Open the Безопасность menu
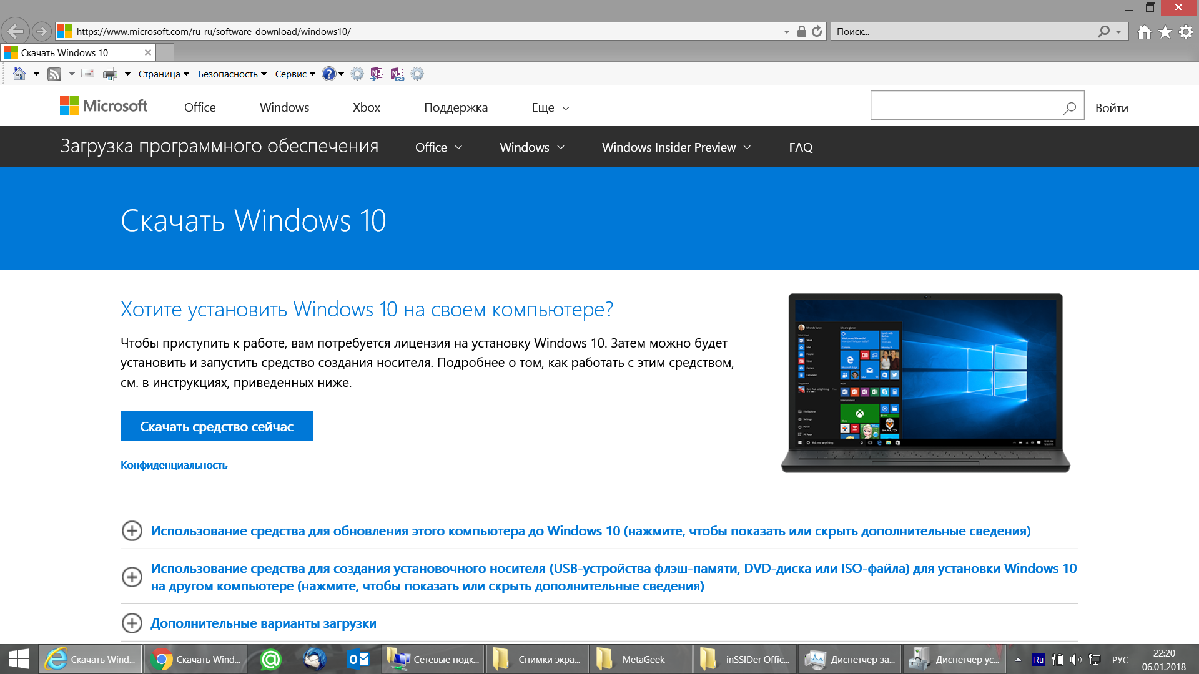Screen dimensions: 1199x674 point(232,74)
